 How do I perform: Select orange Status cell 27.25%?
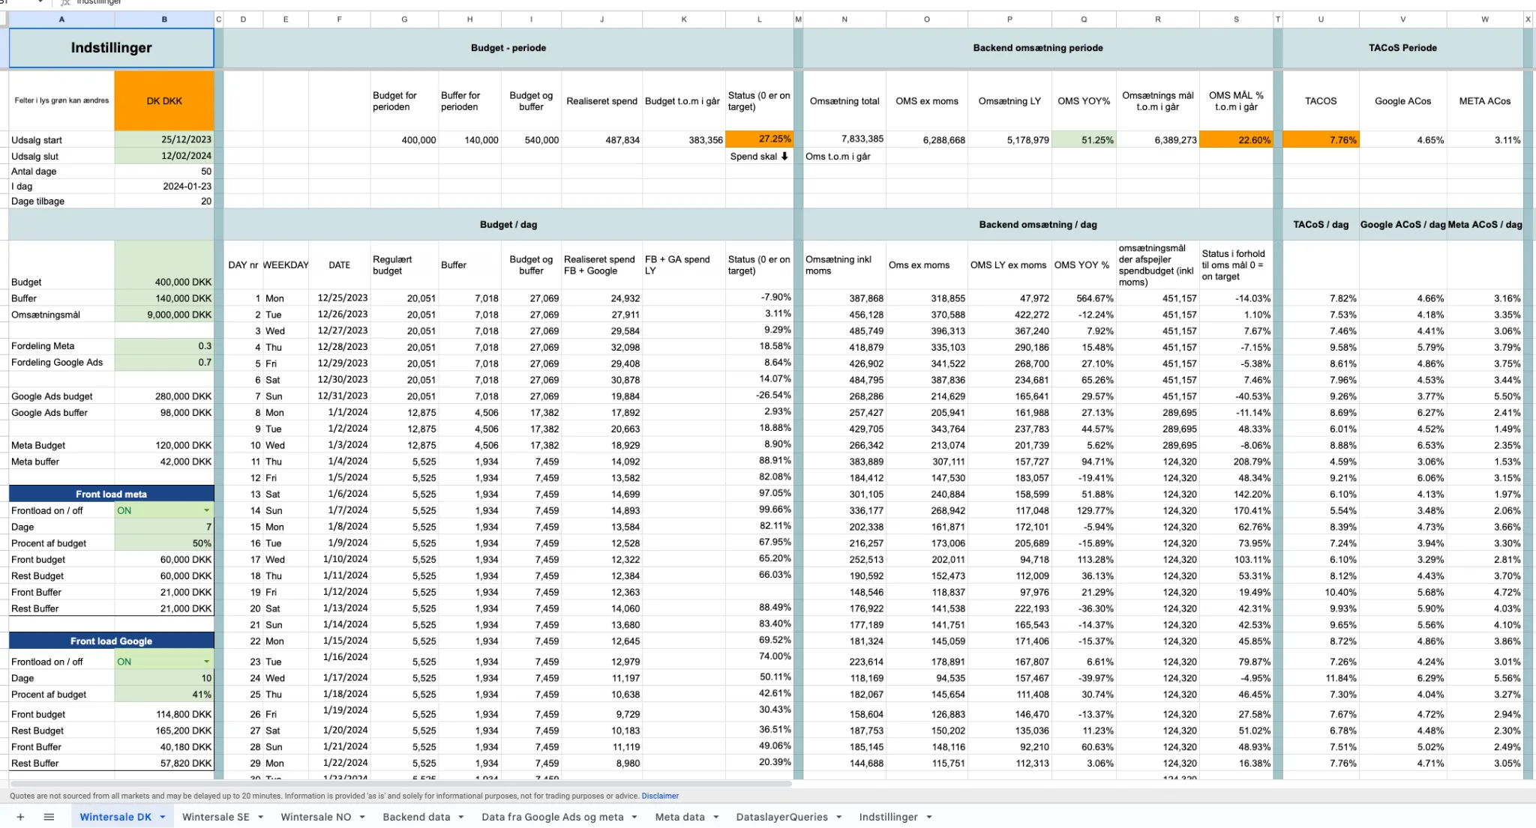pos(759,139)
